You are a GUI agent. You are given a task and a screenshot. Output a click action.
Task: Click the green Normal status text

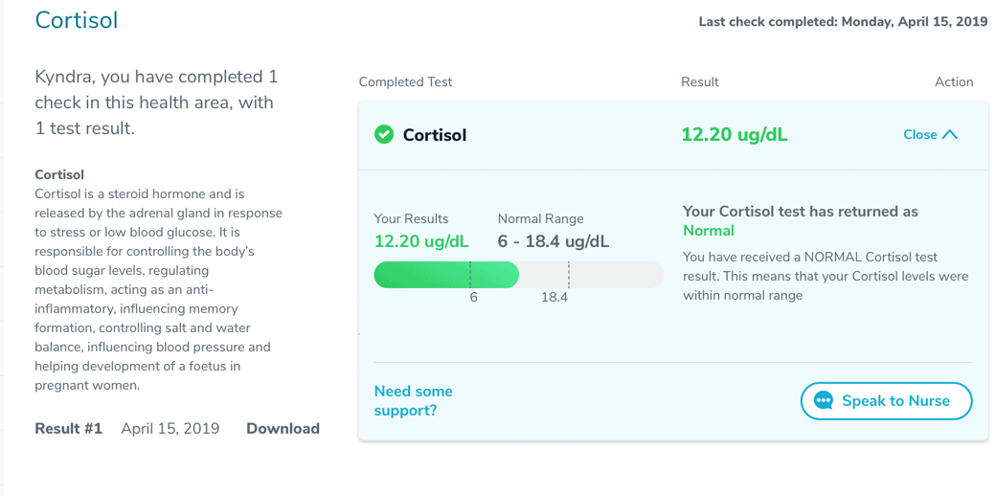(709, 231)
